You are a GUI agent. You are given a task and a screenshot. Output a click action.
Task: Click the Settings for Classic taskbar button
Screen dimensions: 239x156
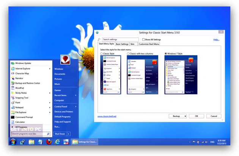pos(85,142)
